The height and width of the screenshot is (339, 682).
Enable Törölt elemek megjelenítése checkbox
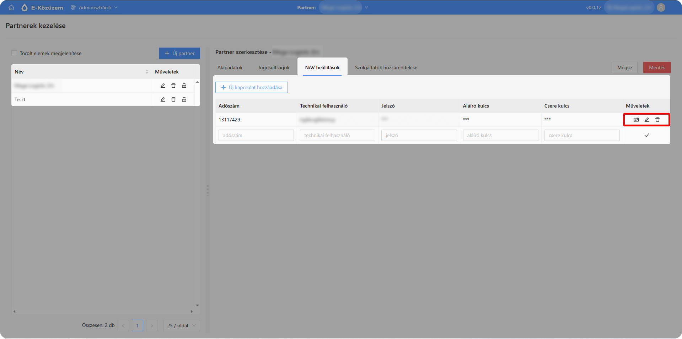pos(14,53)
